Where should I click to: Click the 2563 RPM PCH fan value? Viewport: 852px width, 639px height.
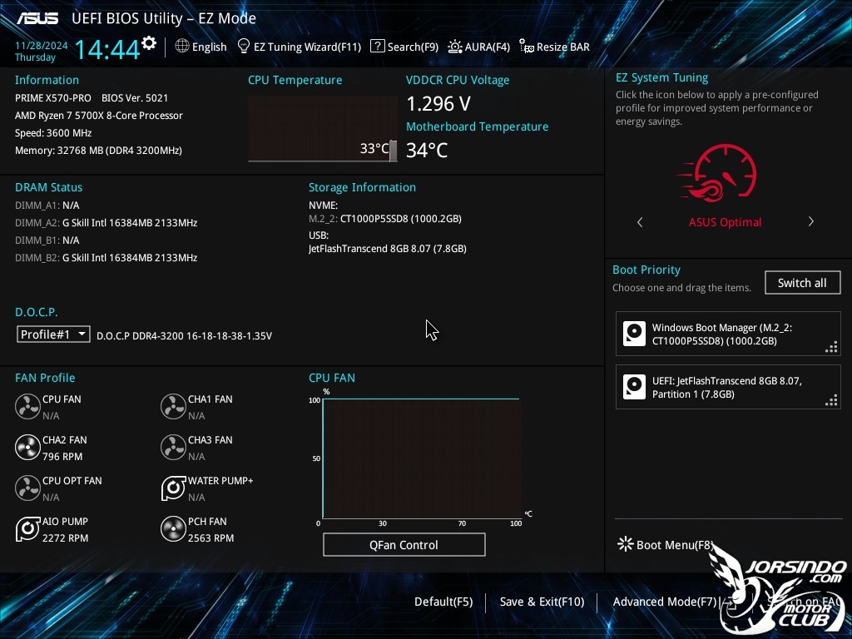click(x=211, y=538)
